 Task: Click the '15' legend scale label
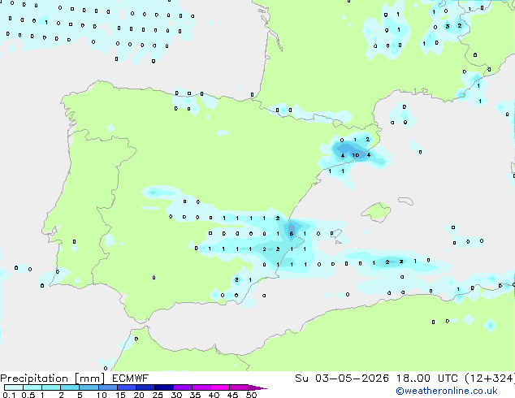(x=120, y=395)
